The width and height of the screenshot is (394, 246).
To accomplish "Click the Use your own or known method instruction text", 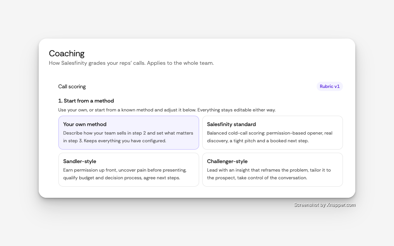I will tap(167, 110).
